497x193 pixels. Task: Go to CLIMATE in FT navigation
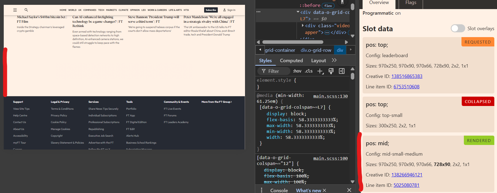coord(123,10)
